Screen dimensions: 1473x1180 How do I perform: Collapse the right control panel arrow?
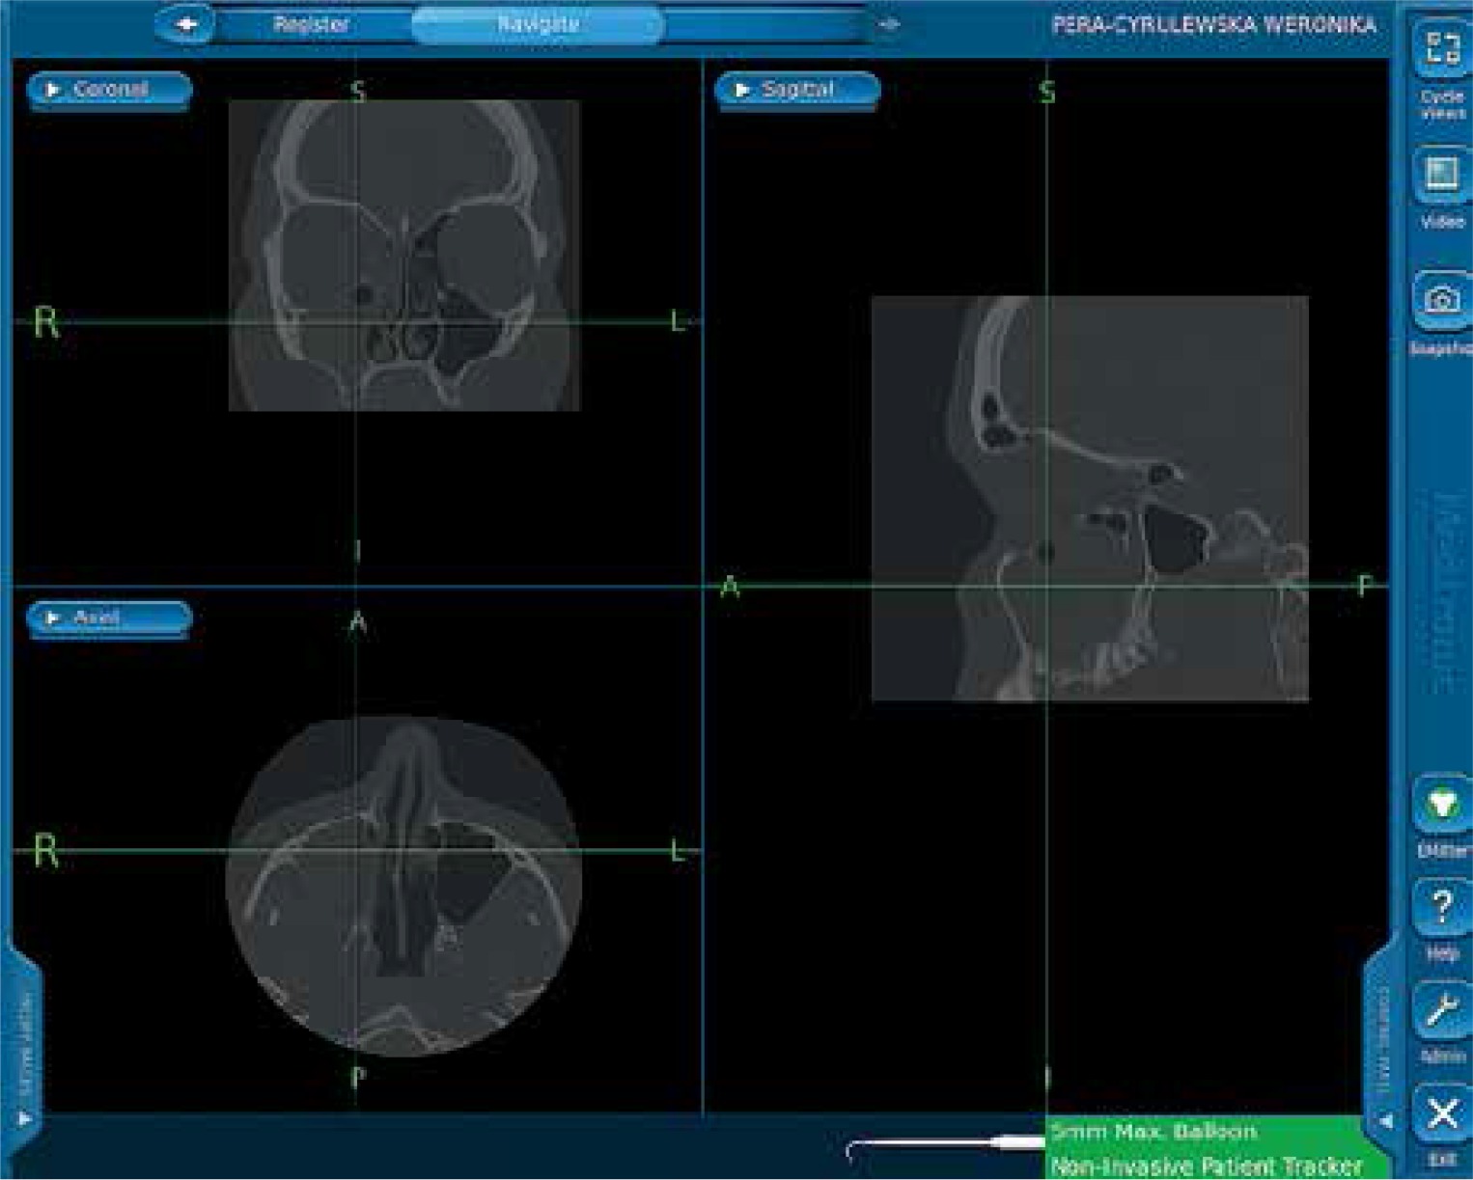[1385, 1121]
